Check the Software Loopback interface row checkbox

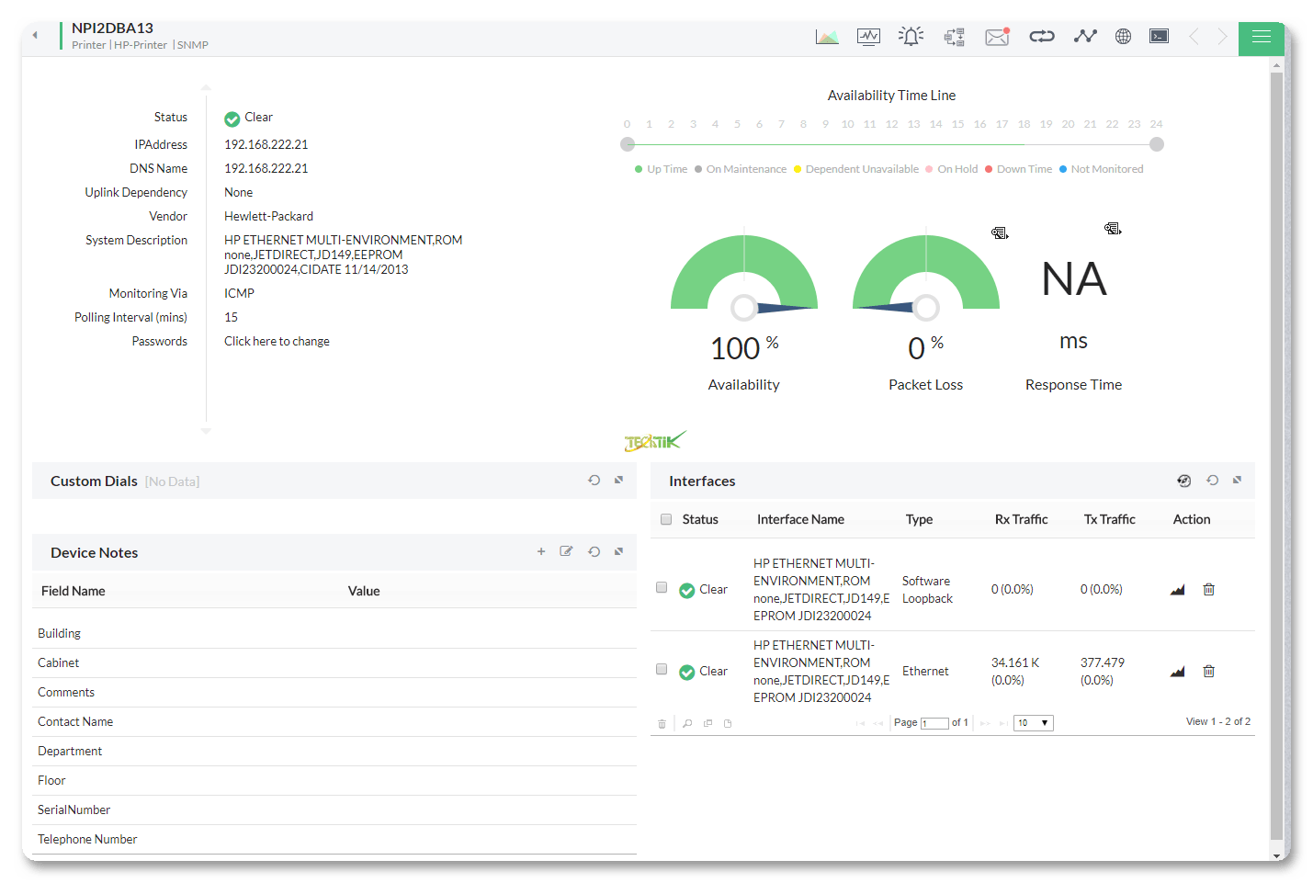[662, 588]
